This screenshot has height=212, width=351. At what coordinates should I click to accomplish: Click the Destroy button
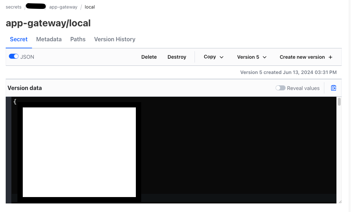point(177,57)
